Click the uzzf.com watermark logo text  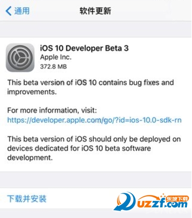162,204
